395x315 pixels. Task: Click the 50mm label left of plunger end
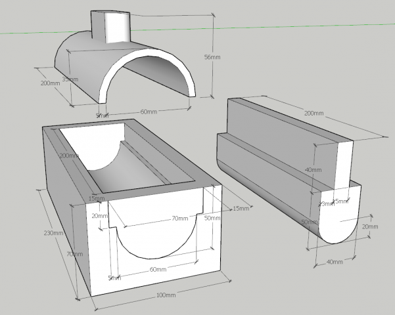[x=309, y=222]
